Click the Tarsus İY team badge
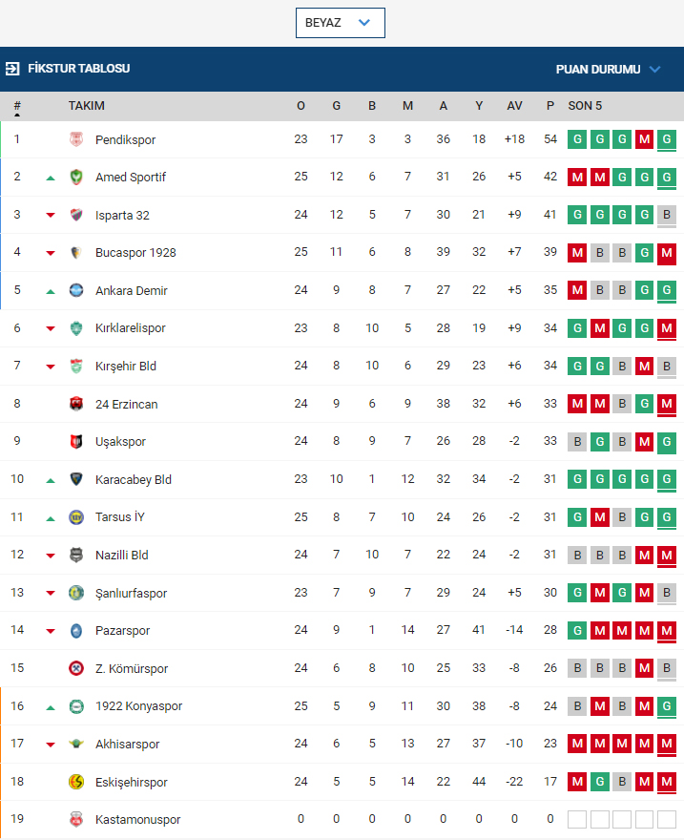 pyautogui.click(x=76, y=517)
